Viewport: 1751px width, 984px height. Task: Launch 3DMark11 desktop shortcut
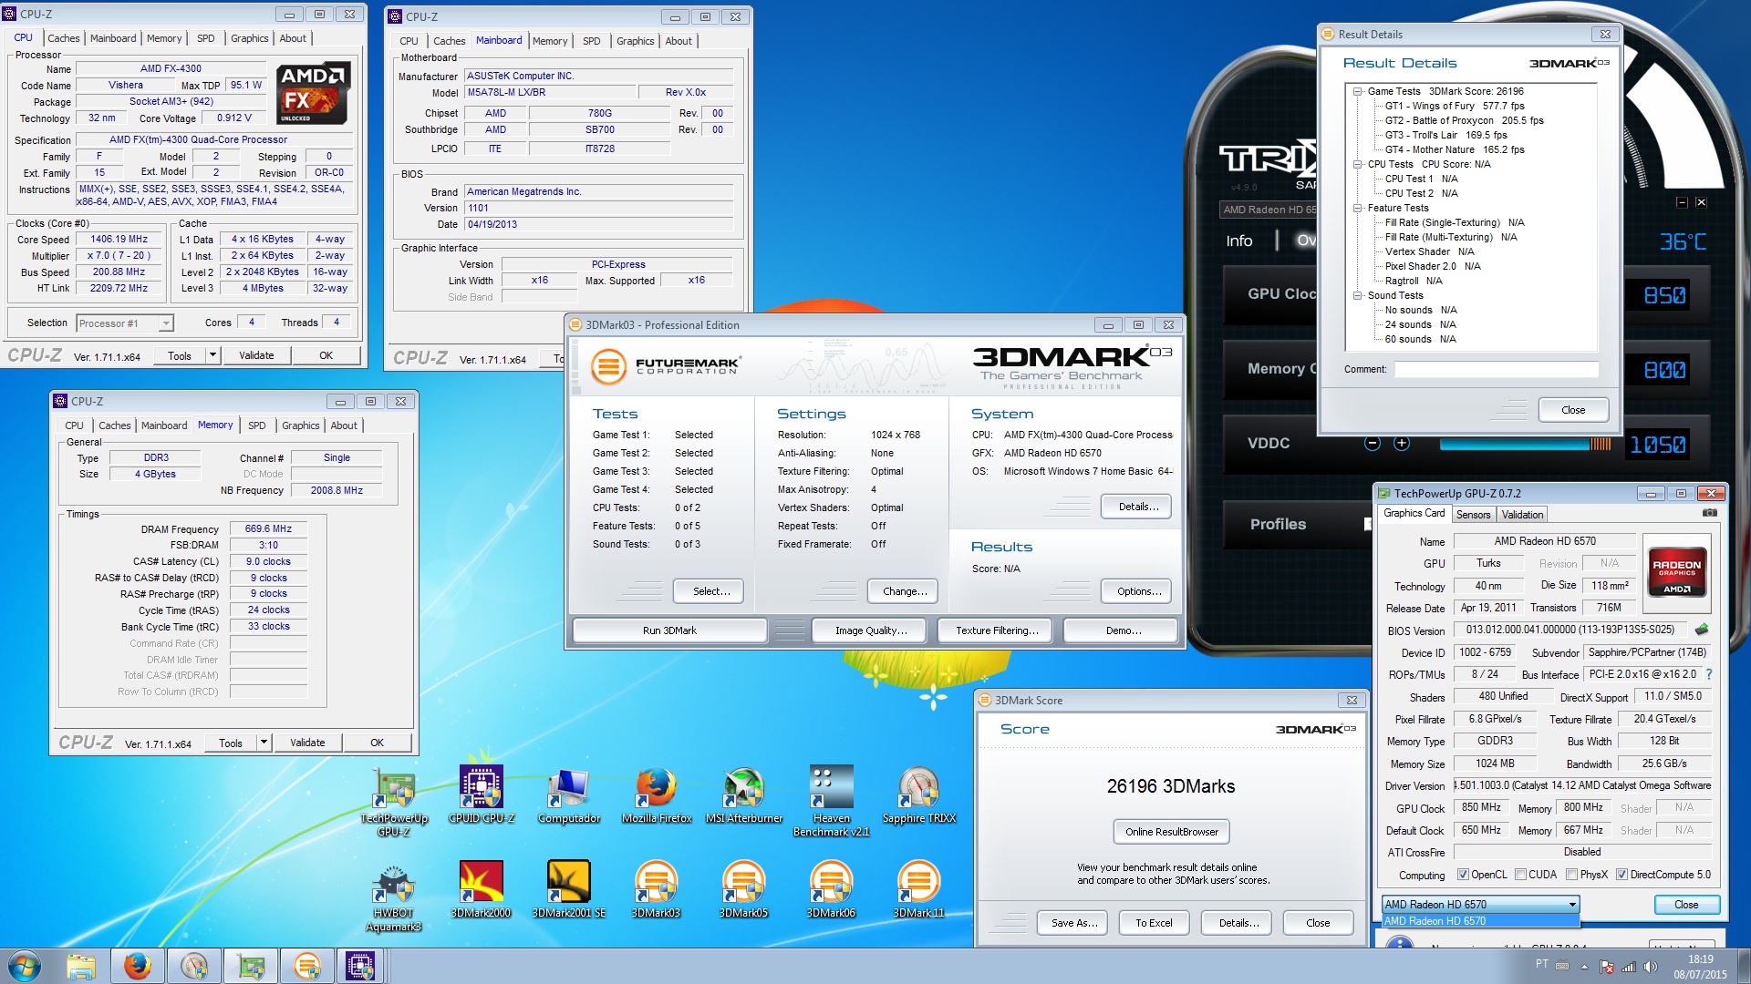[919, 889]
